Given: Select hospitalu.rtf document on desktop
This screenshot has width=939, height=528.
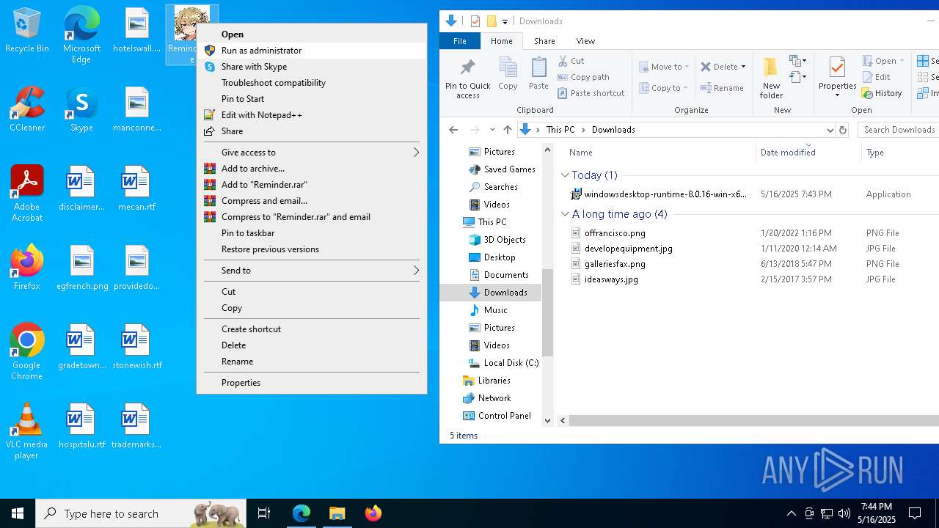Looking at the screenshot, I should (x=82, y=425).
